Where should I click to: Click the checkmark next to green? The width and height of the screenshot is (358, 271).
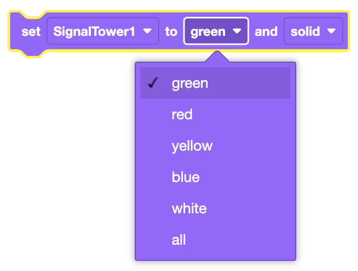pos(152,83)
